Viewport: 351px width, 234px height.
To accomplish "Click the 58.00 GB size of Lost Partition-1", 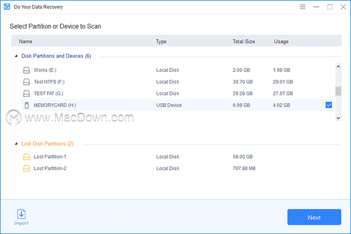I will [x=243, y=157].
